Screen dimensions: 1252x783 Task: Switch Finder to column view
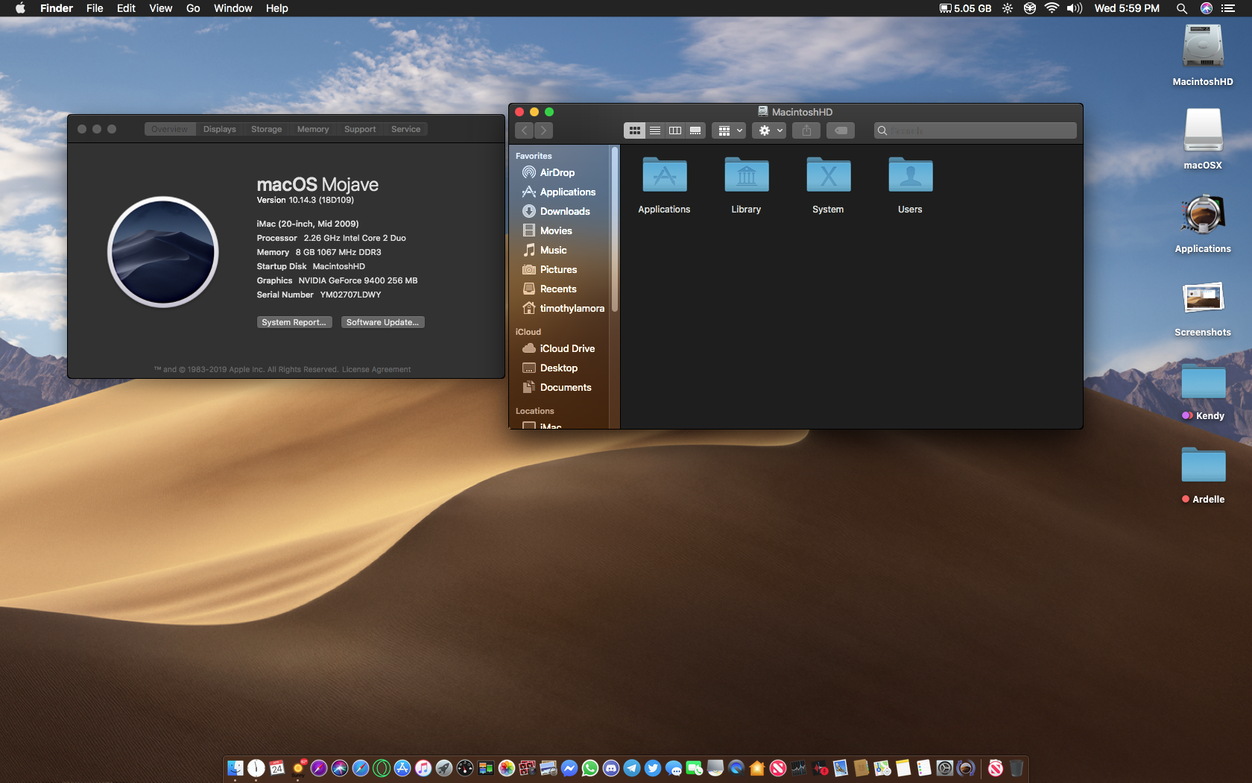pos(675,130)
